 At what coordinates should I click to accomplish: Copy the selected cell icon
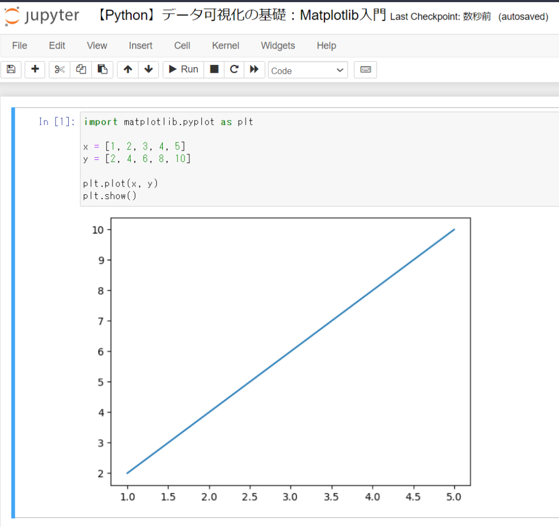click(81, 69)
